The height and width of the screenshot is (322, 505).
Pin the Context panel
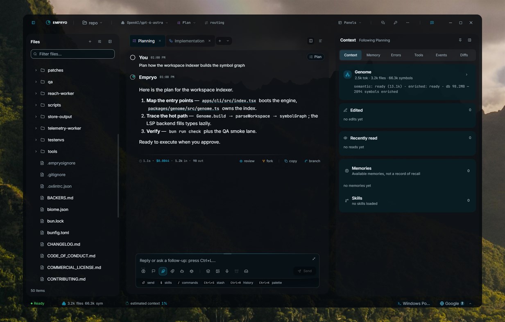pos(460,40)
